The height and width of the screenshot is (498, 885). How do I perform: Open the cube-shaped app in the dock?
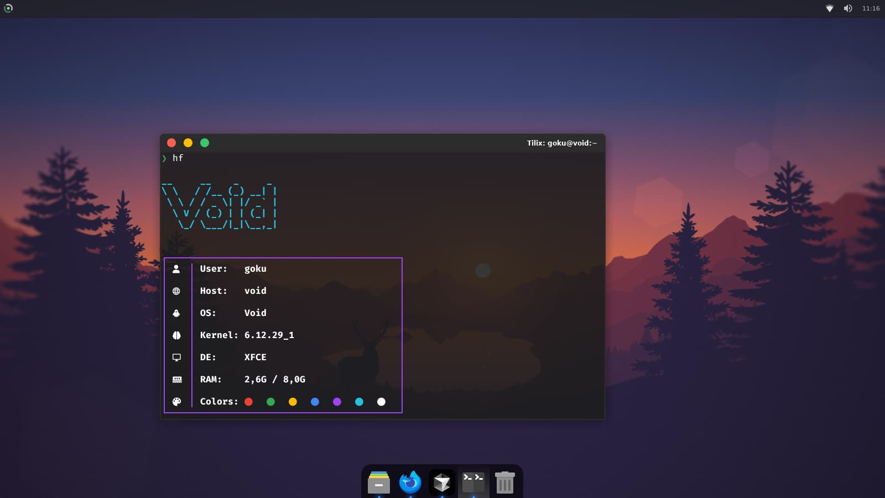pyautogui.click(x=441, y=483)
